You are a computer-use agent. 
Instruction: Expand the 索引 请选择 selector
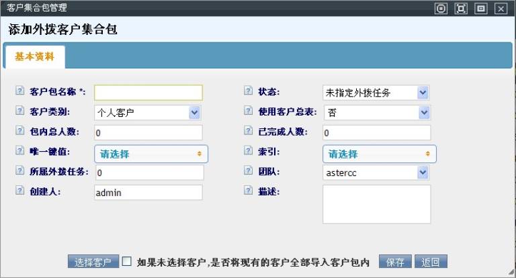(379, 154)
